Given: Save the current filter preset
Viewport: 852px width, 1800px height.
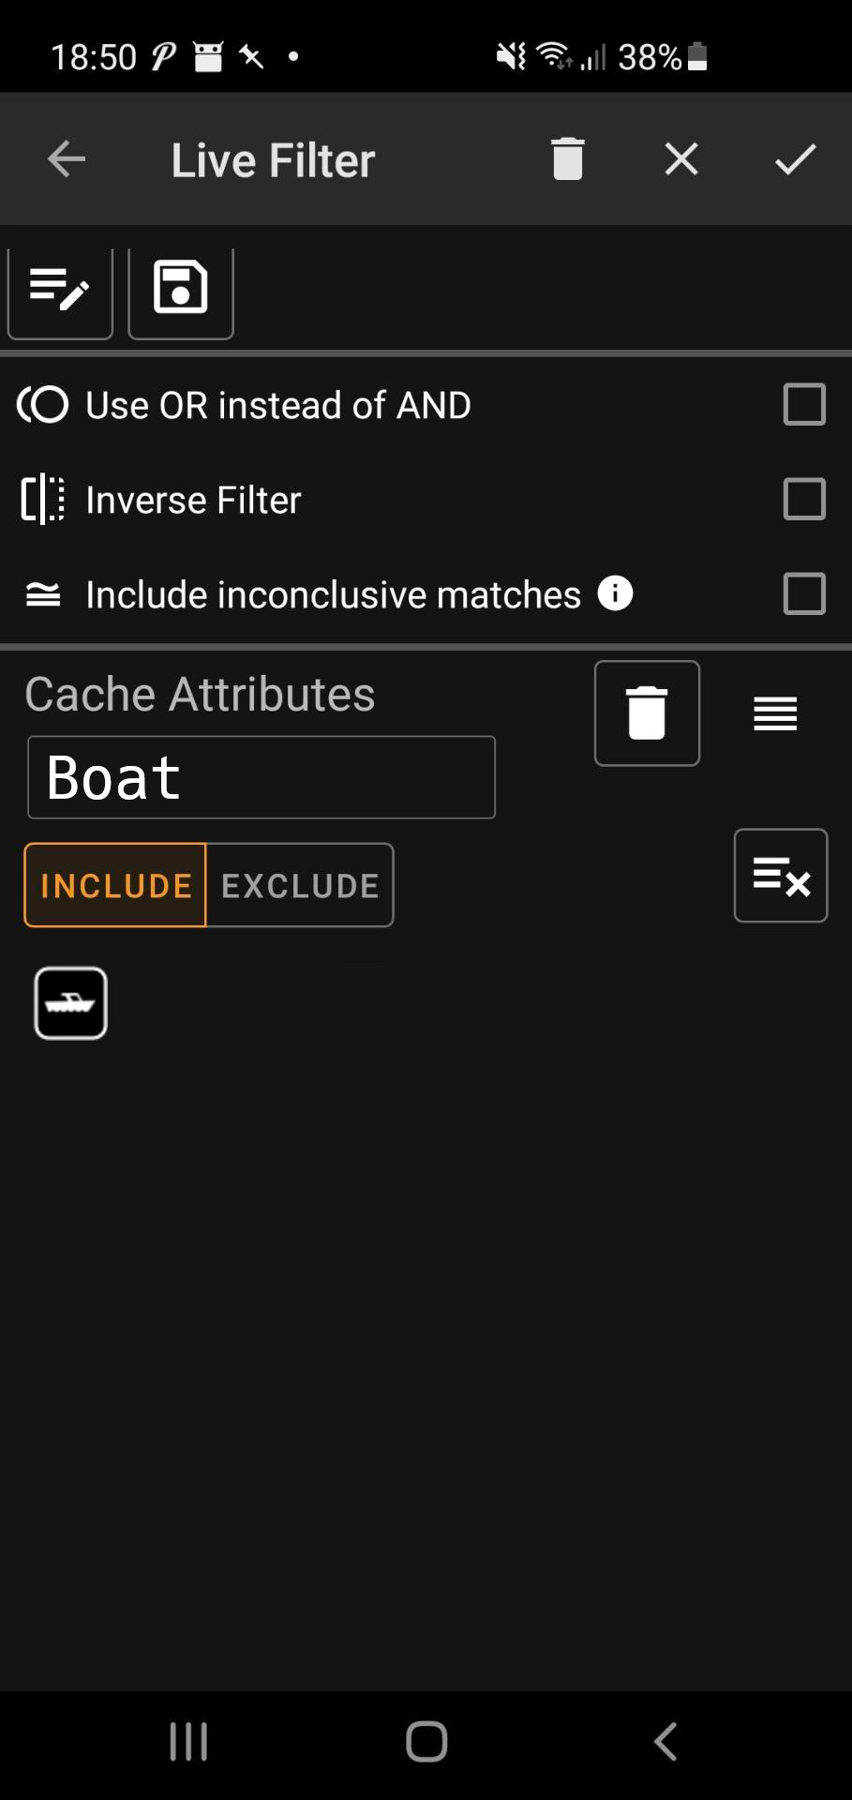Looking at the screenshot, I should (180, 291).
